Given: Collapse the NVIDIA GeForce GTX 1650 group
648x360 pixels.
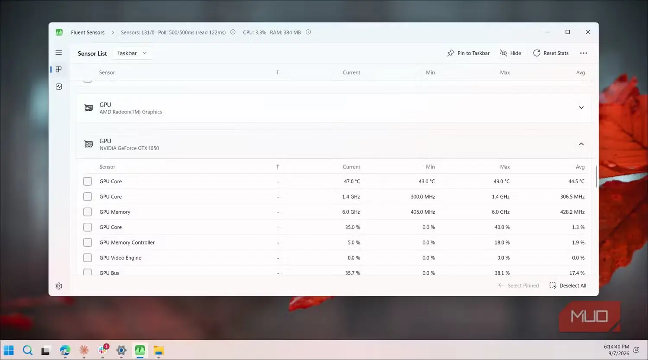Looking at the screenshot, I should click(581, 144).
